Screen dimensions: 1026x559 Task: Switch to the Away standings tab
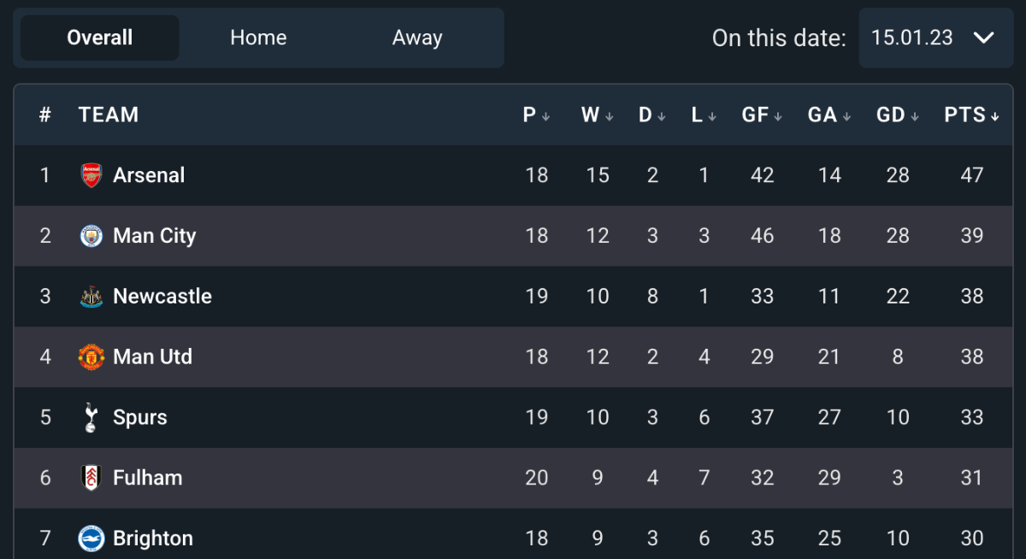click(417, 38)
